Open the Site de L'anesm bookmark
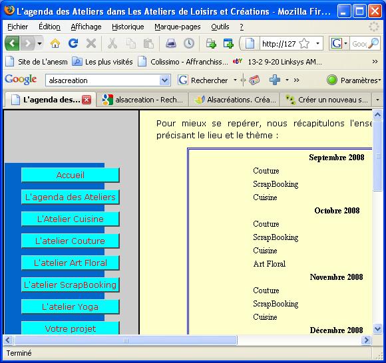 pos(37,62)
